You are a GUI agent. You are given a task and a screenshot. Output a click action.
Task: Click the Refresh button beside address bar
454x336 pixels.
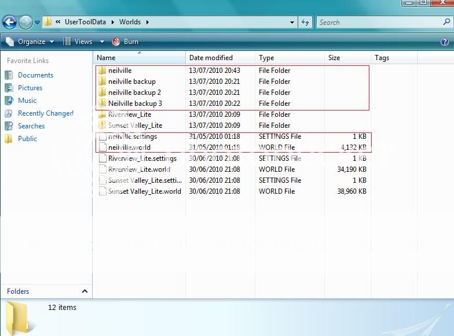[x=306, y=23]
